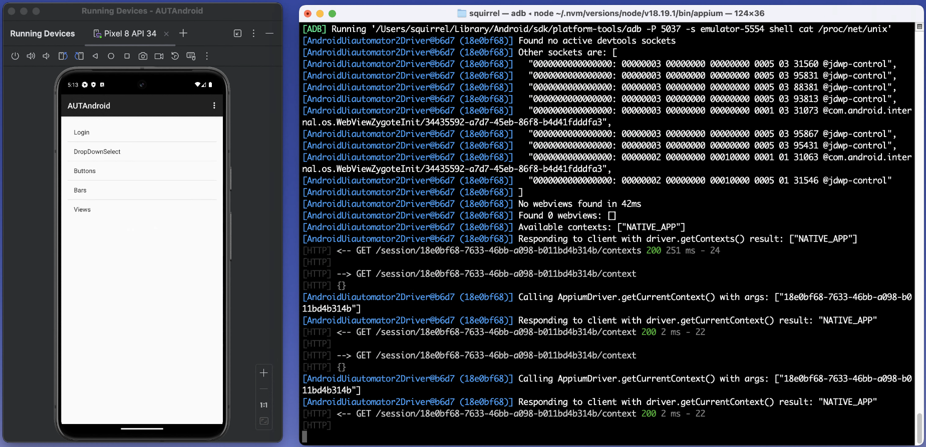Open Running Devices panel options menu
The width and height of the screenshot is (926, 447).
tap(253, 33)
